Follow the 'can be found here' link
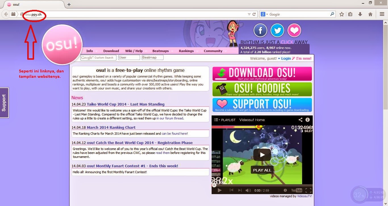Screen dimensions: 388x206 pos(174,134)
